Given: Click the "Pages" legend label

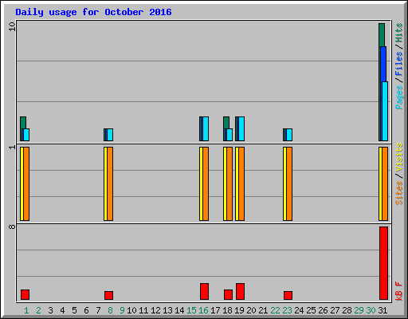Looking at the screenshot, I should point(398,97).
